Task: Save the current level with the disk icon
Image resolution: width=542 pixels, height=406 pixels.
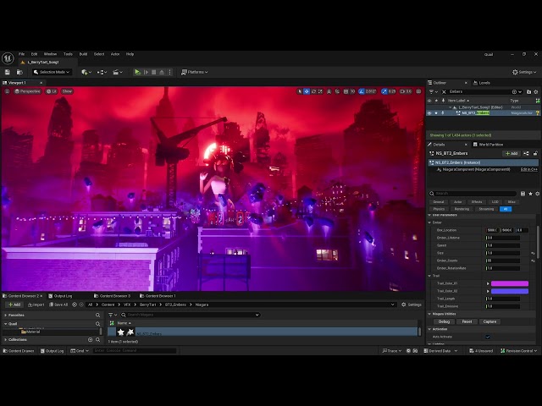Action: point(8,72)
